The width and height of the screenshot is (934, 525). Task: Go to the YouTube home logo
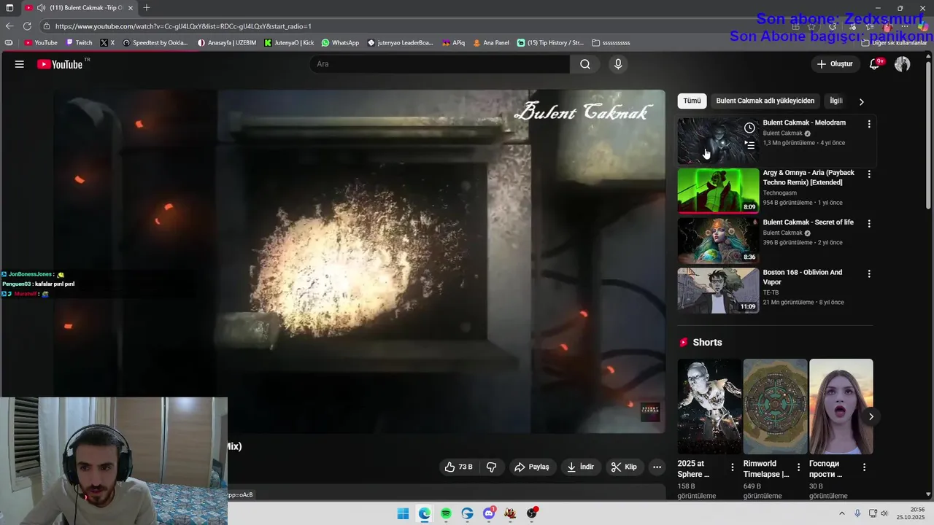pos(60,64)
